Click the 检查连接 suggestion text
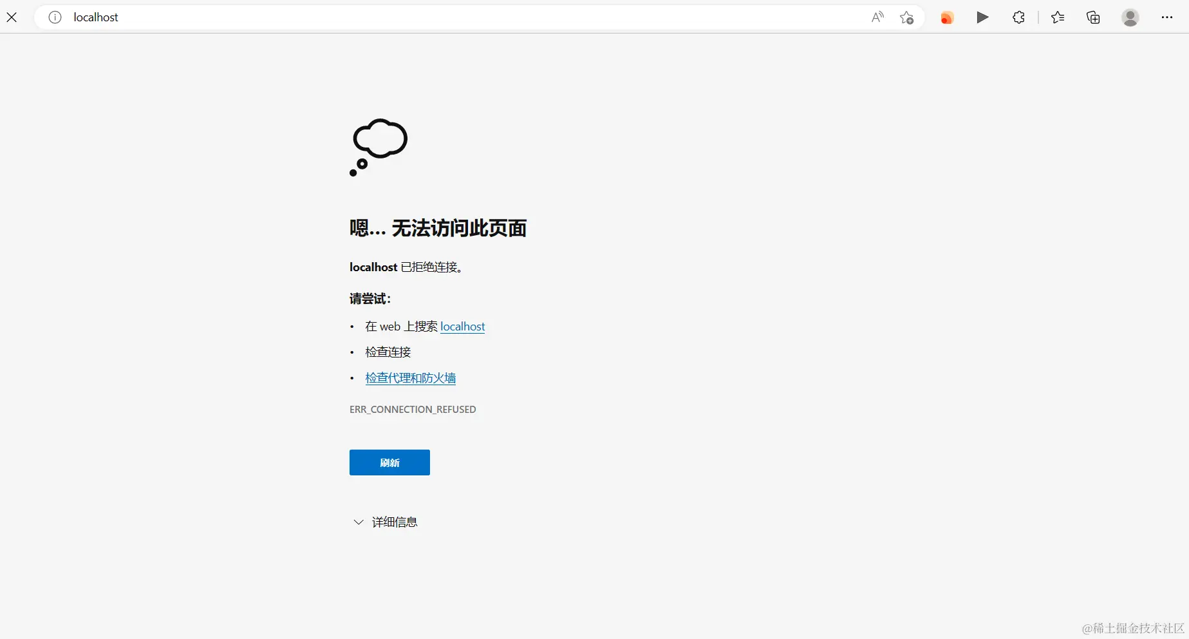Viewport: 1189px width, 639px height. coord(388,352)
